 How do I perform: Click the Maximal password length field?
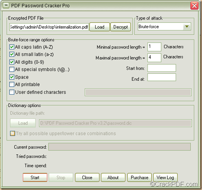154,58
